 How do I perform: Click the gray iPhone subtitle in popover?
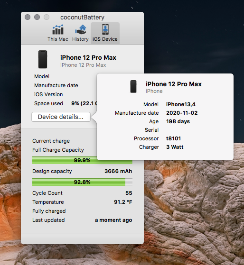154,91
